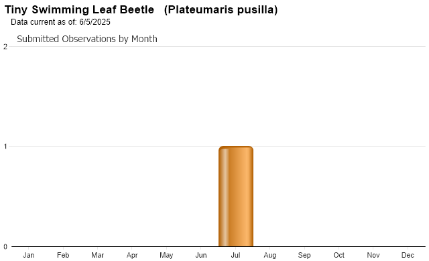Click the Plateumaris pusilla scientific name
Viewport: 429px width, 261px height.
221,9
